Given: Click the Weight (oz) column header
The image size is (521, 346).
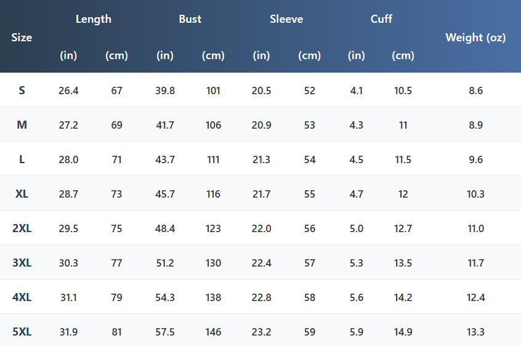Looking at the screenshot, I should tap(475, 38).
